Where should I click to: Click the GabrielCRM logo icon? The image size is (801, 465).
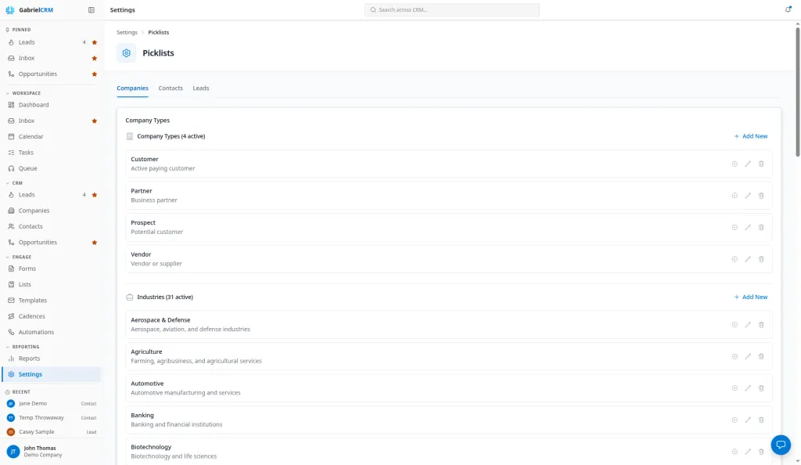[x=9, y=9]
